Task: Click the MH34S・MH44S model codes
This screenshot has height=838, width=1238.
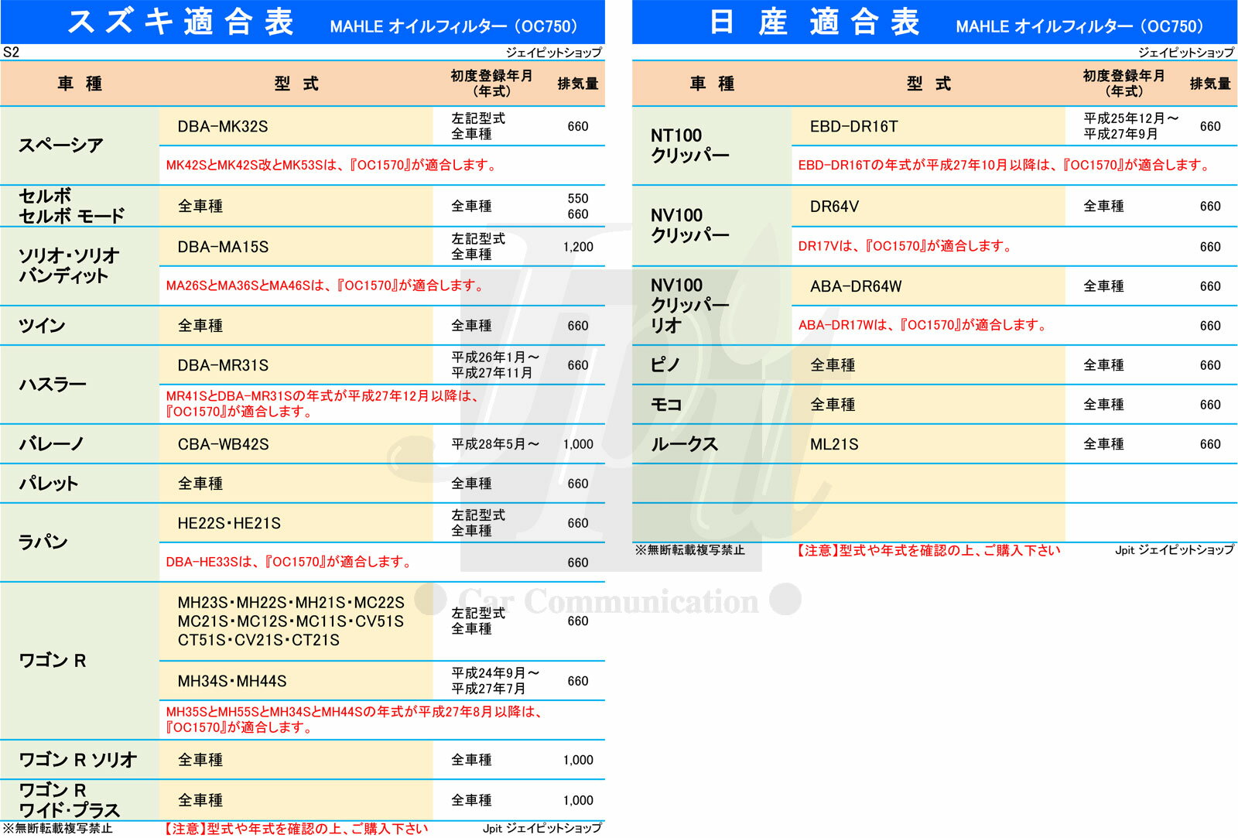Action: [x=232, y=681]
